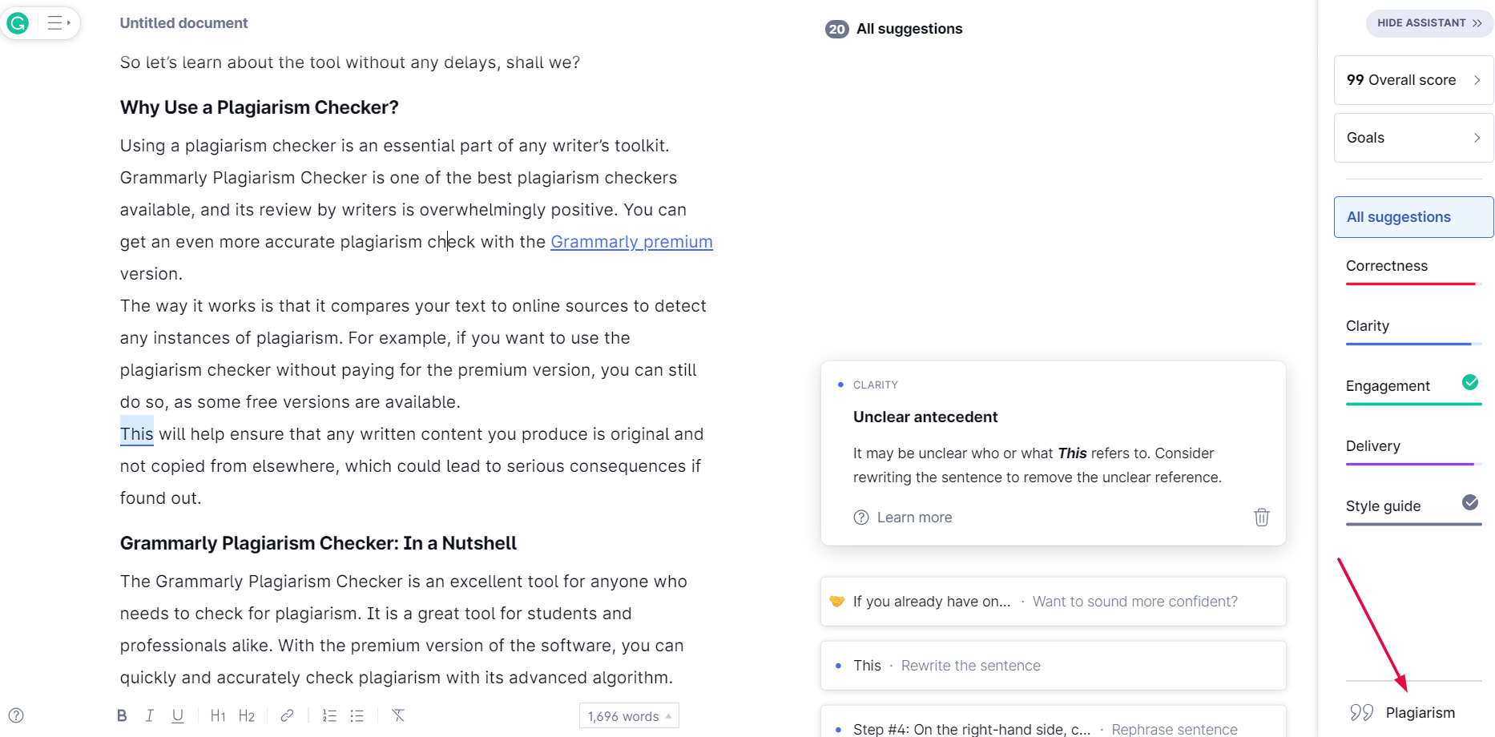The image size is (1495, 737).
Task: Open the Grammarly premium hyperlink
Action: pos(631,242)
